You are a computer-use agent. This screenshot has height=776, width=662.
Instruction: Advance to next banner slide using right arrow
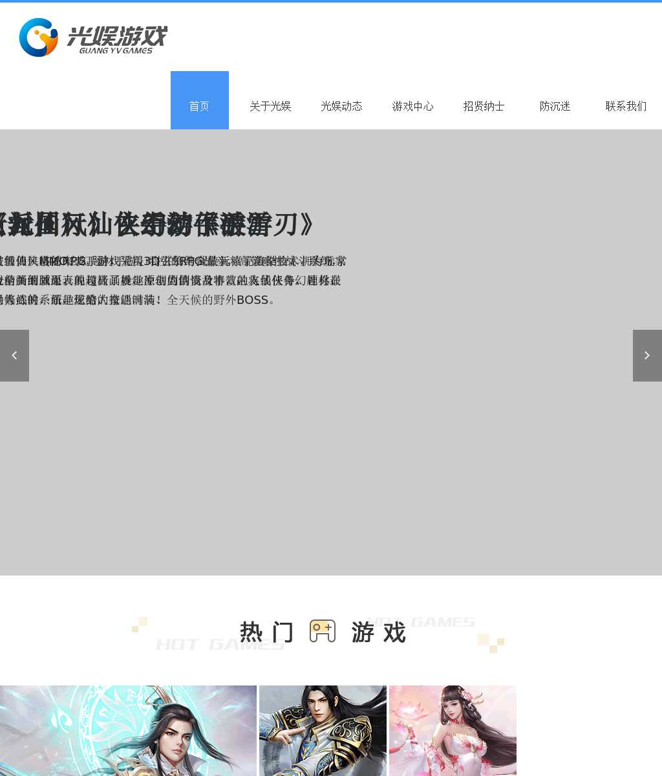(647, 356)
